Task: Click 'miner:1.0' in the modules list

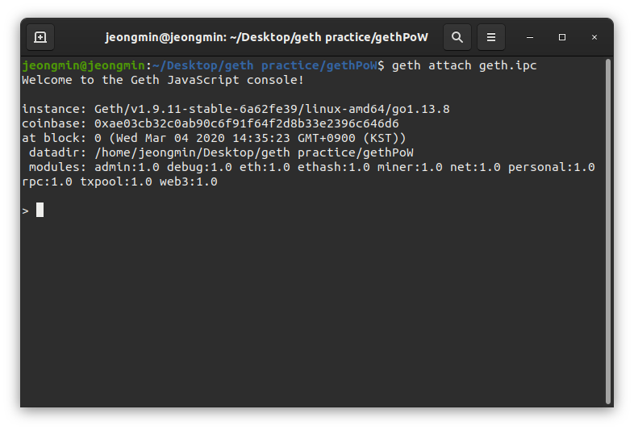Action: point(410,167)
